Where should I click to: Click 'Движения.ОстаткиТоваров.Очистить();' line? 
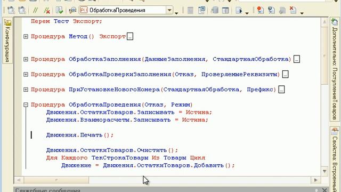pos(112,150)
